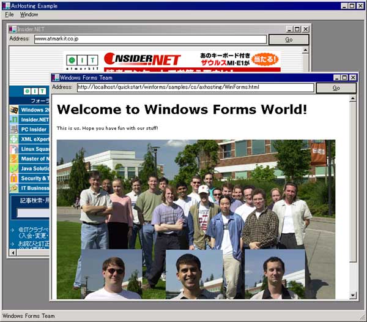Click the フォーラム sidebar header

[40, 101]
